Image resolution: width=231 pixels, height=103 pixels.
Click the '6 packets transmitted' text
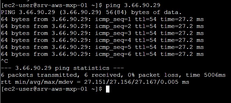[x=39, y=75]
